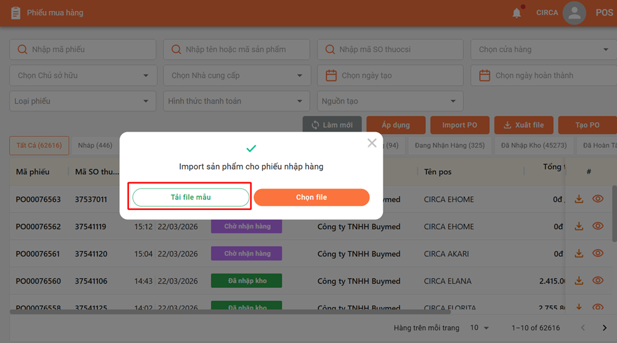Switch to the Tất Cả (62616) tab
Viewport: 617px width, 343px height.
click(x=39, y=146)
